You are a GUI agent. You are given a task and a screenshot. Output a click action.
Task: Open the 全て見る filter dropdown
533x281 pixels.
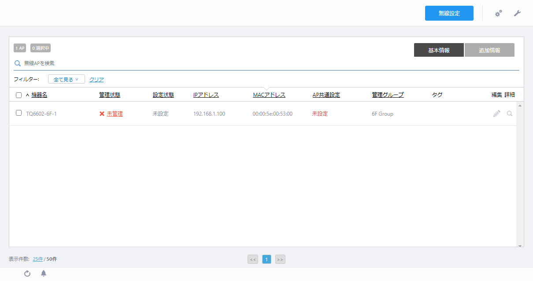[67, 79]
